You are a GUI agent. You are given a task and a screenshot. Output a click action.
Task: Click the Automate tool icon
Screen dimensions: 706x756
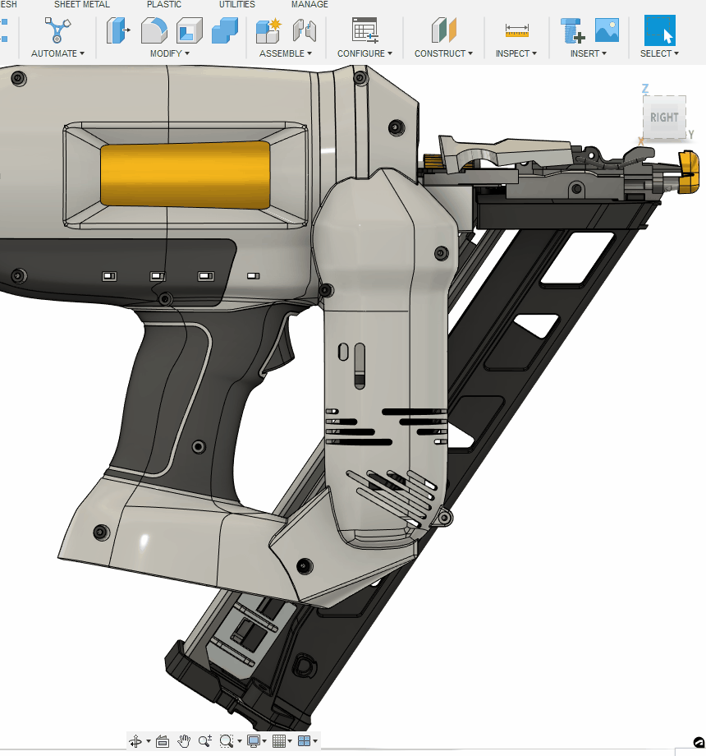(x=57, y=30)
